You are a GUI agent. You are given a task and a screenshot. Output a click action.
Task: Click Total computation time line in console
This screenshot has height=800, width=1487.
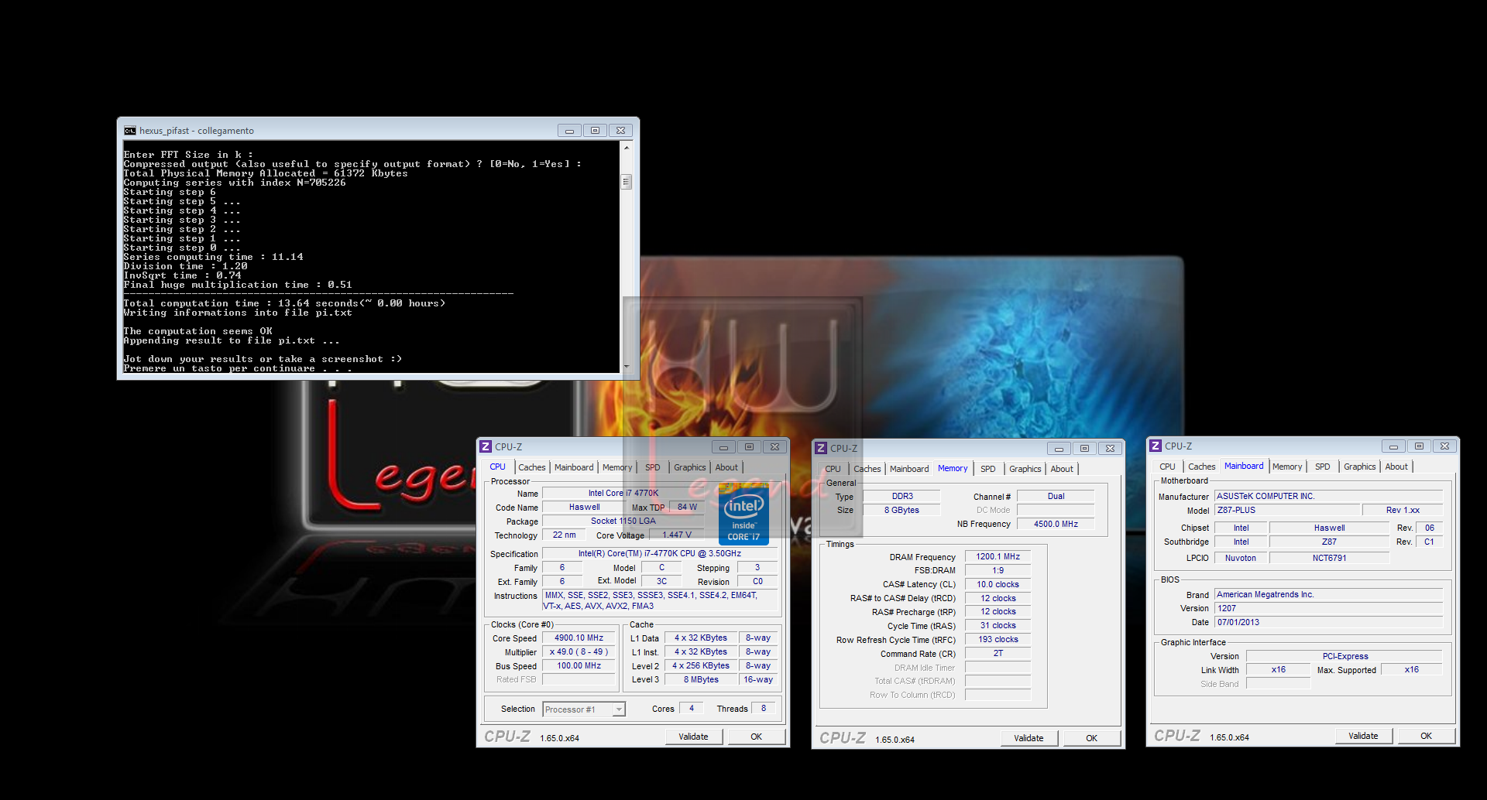pyautogui.click(x=284, y=303)
